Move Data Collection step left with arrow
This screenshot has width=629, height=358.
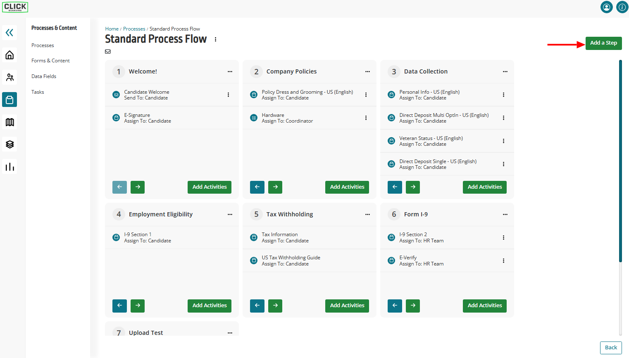point(395,187)
